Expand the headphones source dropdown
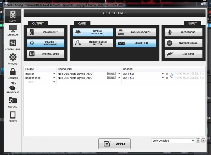 tap(54, 78)
